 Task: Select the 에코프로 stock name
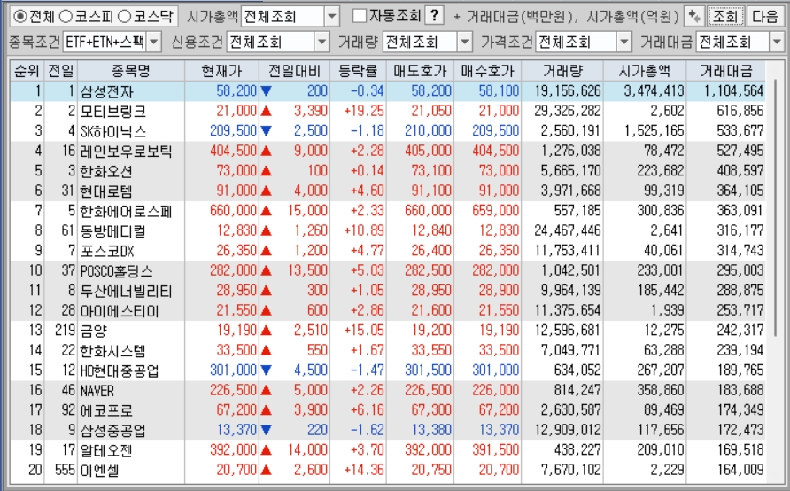pyautogui.click(x=106, y=410)
